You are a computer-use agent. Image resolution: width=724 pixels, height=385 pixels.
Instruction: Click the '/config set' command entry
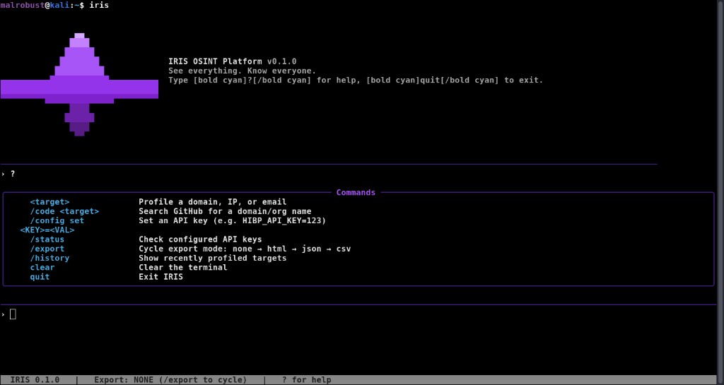[57, 220]
